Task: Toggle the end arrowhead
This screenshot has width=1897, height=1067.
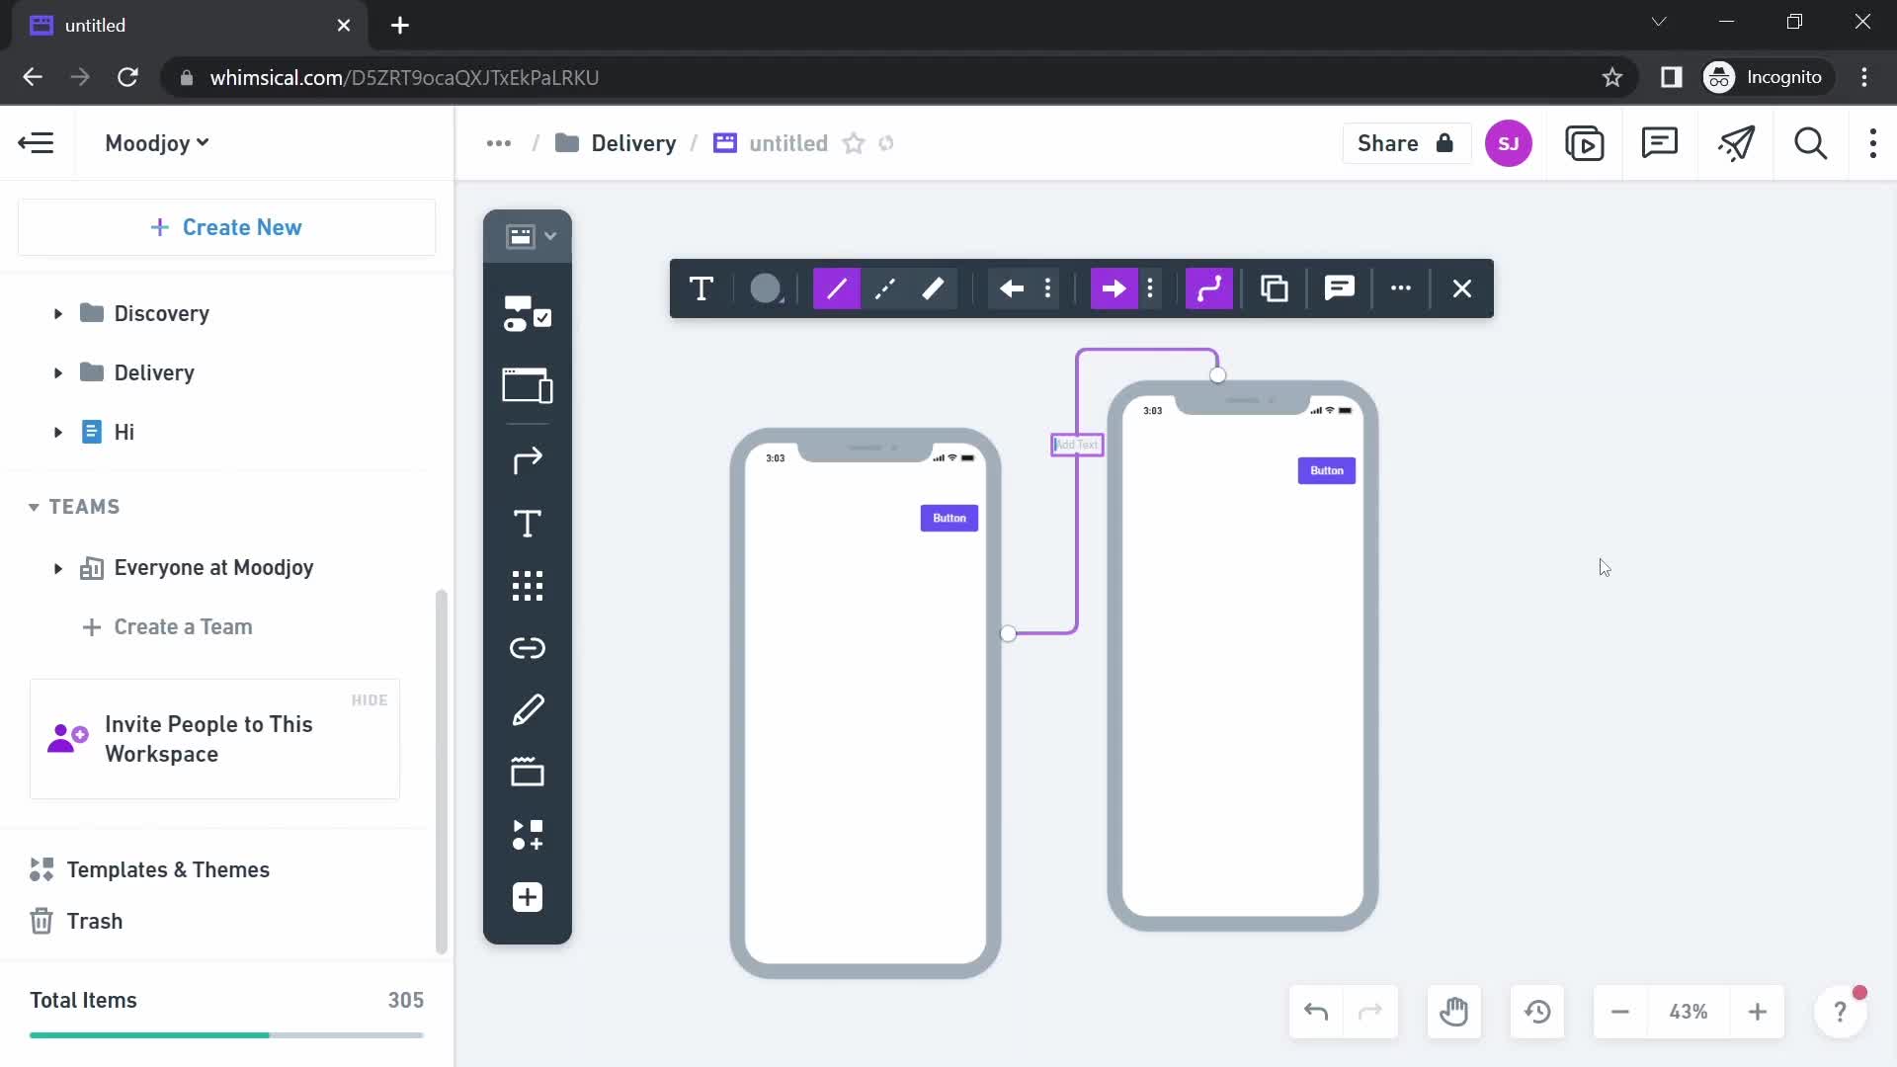Action: tap(1114, 288)
